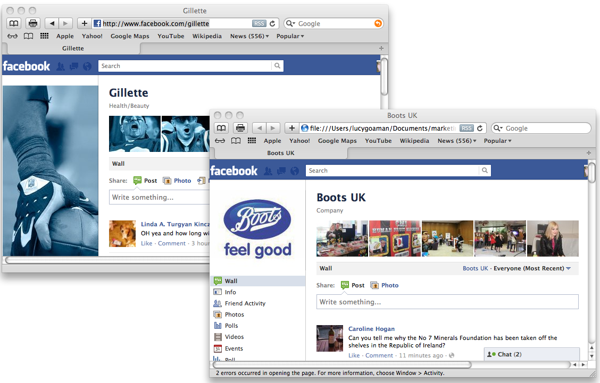Select the Boots UK browser tab
The width and height of the screenshot is (600, 383).
(x=281, y=153)
